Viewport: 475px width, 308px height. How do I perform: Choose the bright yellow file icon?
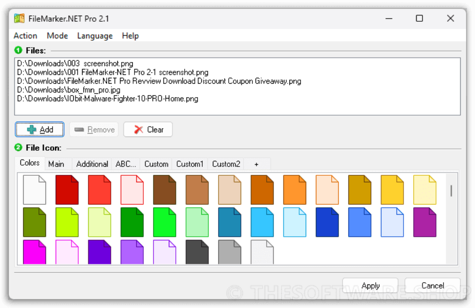(392, 190)
